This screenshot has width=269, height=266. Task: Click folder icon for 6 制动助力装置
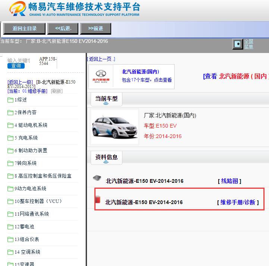[10, 151]
